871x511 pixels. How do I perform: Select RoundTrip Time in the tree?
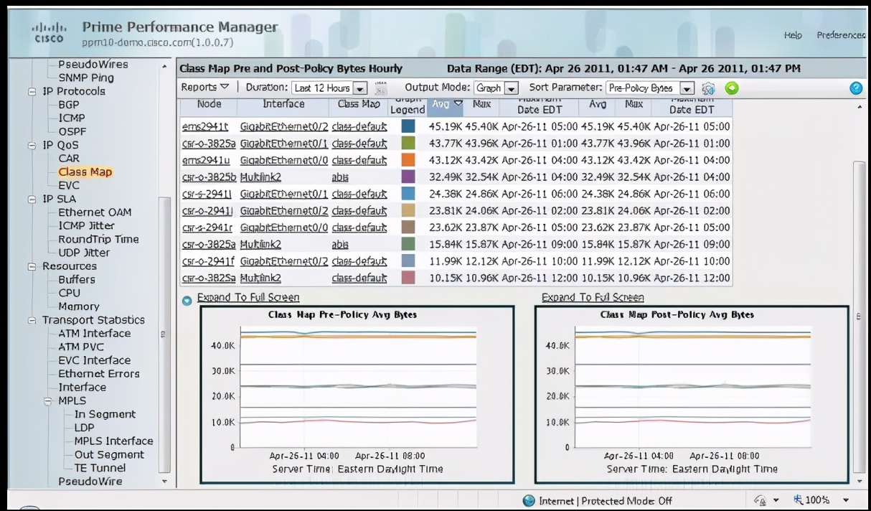point(98,240)
